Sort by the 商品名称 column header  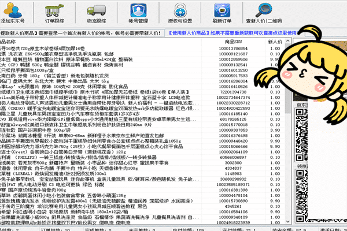coord(101,42)
